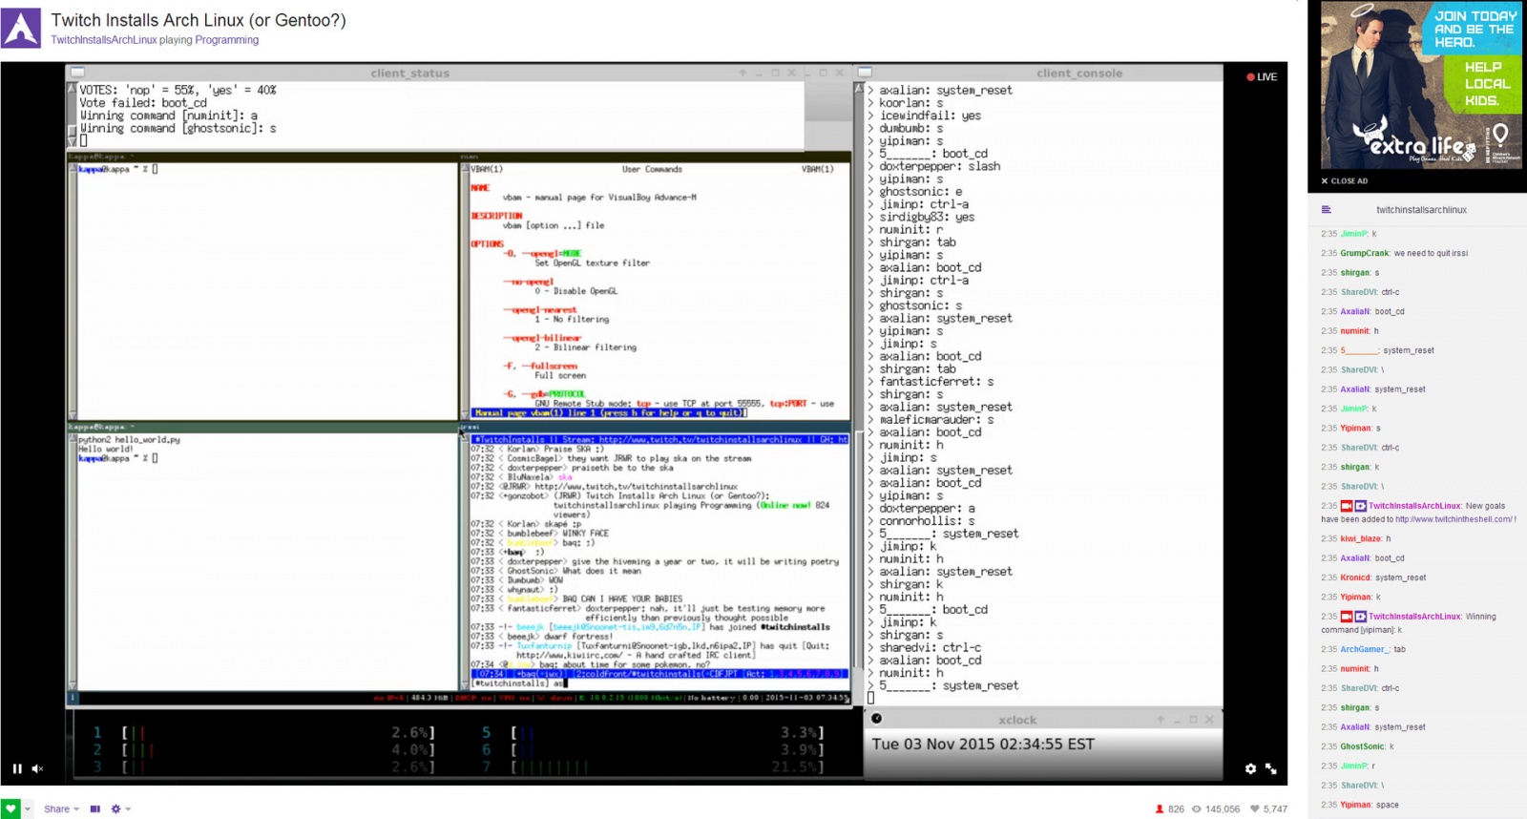Click the 826 viewers count
The image size is (1527, 819).
coord(1176,808)
